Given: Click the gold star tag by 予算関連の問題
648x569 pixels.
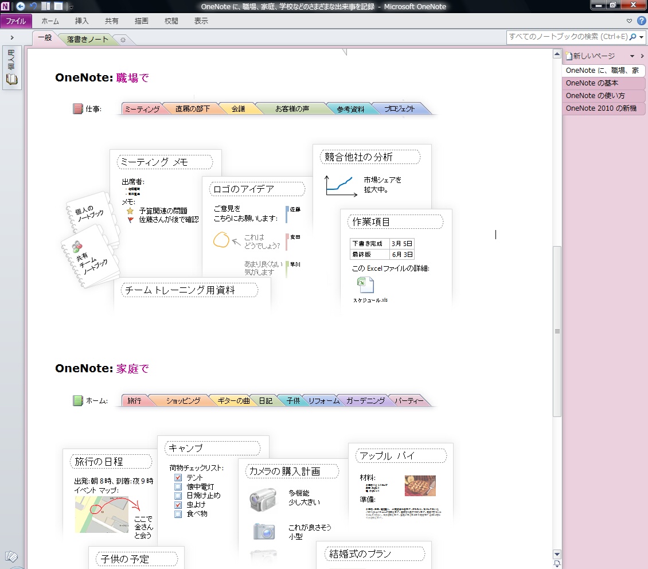Looking at the screenshot, I should click(130, 211).
